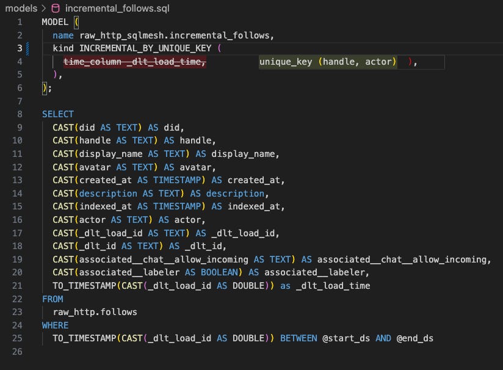Click the WHERE keyword on line 24

coord(55,325)
